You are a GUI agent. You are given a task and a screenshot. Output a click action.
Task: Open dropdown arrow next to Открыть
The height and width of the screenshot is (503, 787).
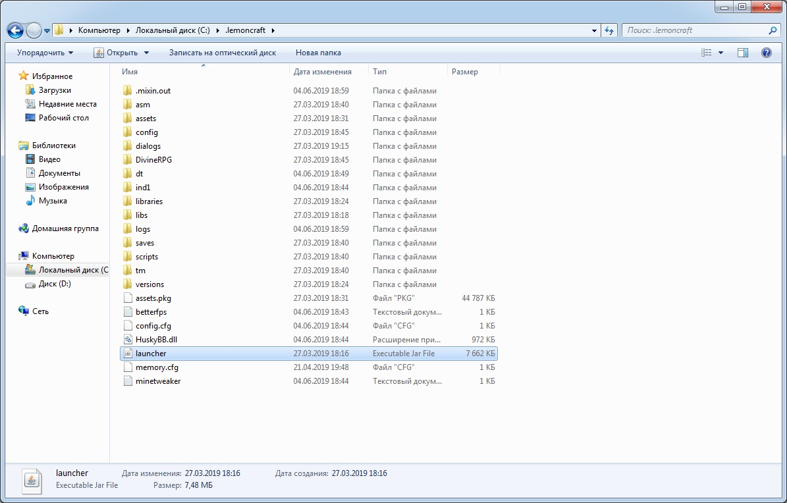[146, 53]
